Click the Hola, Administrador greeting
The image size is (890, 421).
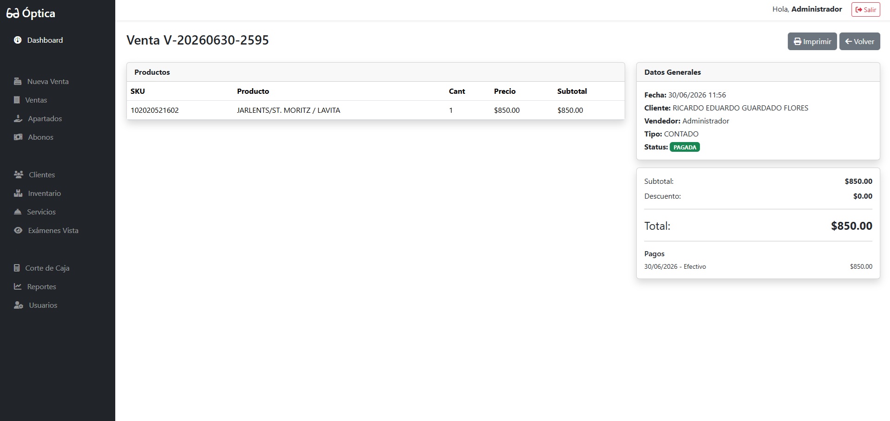[x=807, y=9]
